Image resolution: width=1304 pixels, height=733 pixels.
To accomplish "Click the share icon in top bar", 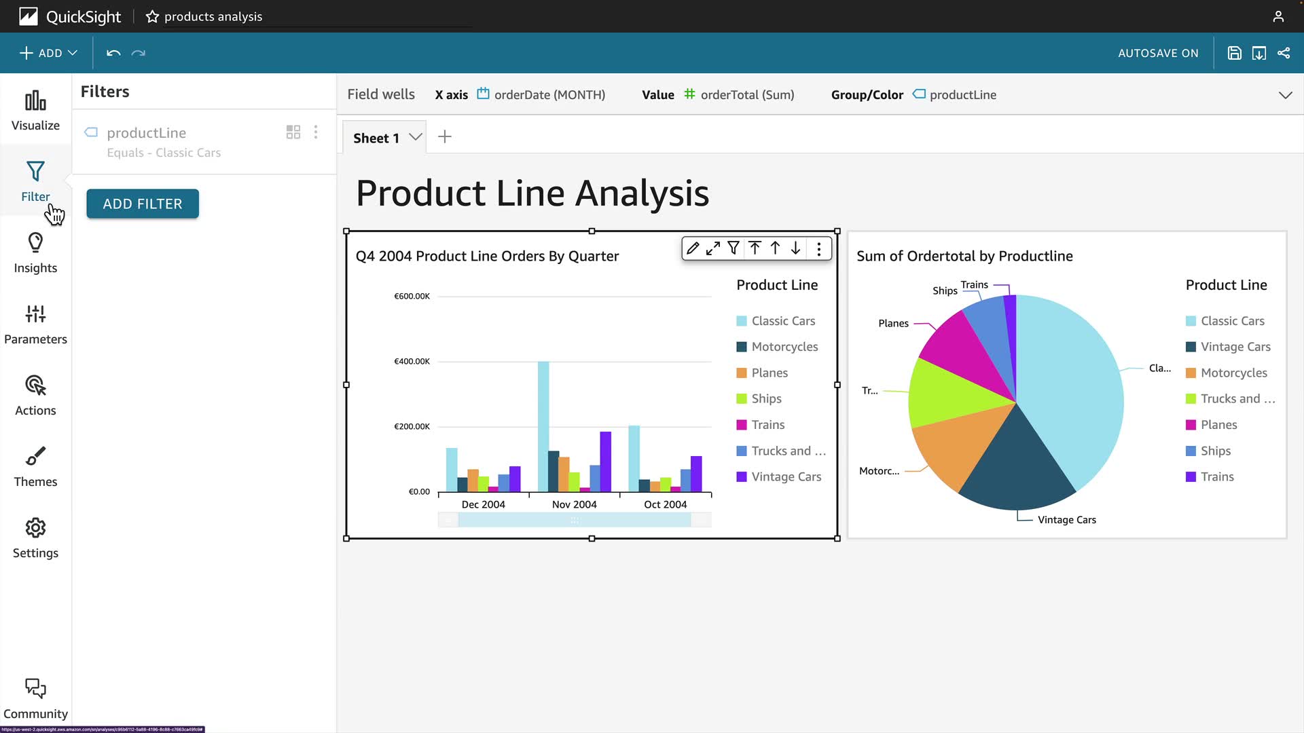I will point(1284,53).
